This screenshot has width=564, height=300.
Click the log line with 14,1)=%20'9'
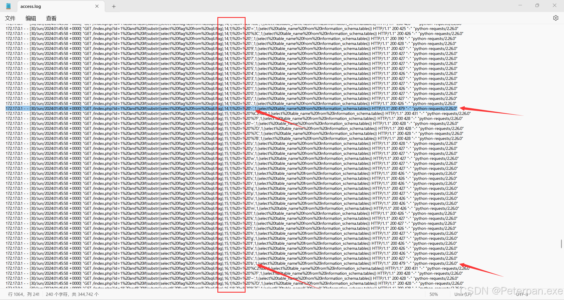click(x=231, y=48)
